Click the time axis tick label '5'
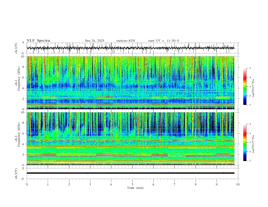268x207 pixels. pyautogui.click(x=132, y=184)
